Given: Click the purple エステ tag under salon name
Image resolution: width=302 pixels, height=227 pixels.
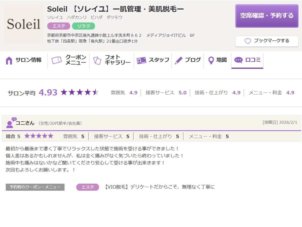Looking at the screenshot, I should (59, 26).
